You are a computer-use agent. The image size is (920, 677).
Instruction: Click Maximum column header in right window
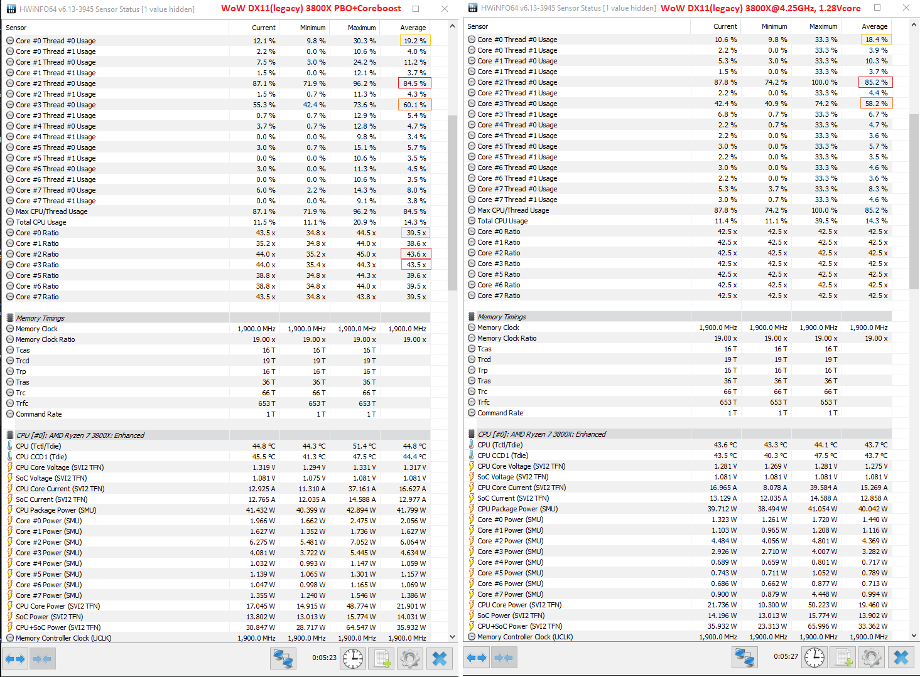(x=816, y=26)
